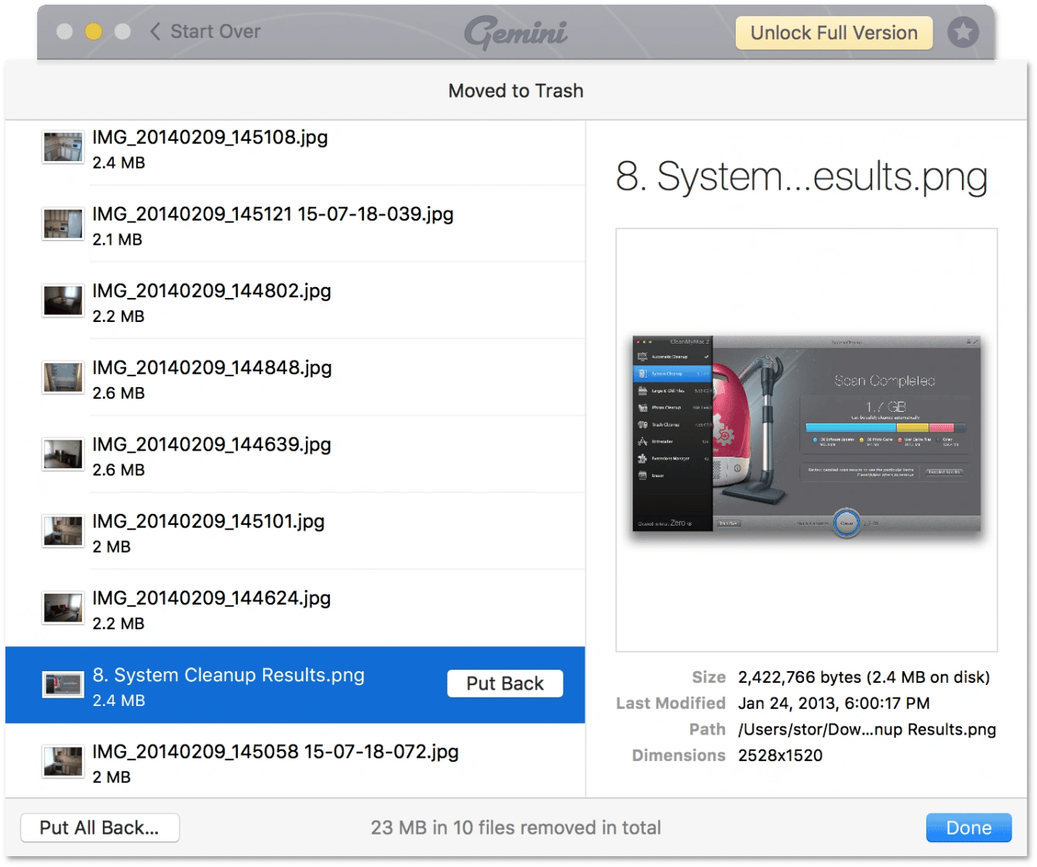Select thumbnail of IMG_20140209_145121 15-07-18-039.jpg
The width and height of the screenshot is (1037, 867).
(x=63, y=224)
